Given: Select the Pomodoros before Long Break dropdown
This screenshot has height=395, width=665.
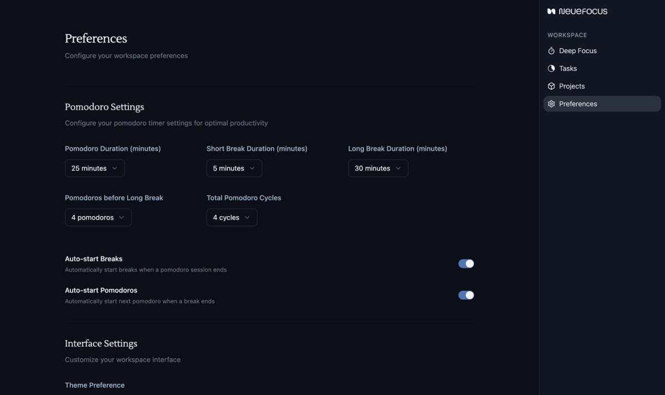Looking at the screenshot, I should [98, 218].
